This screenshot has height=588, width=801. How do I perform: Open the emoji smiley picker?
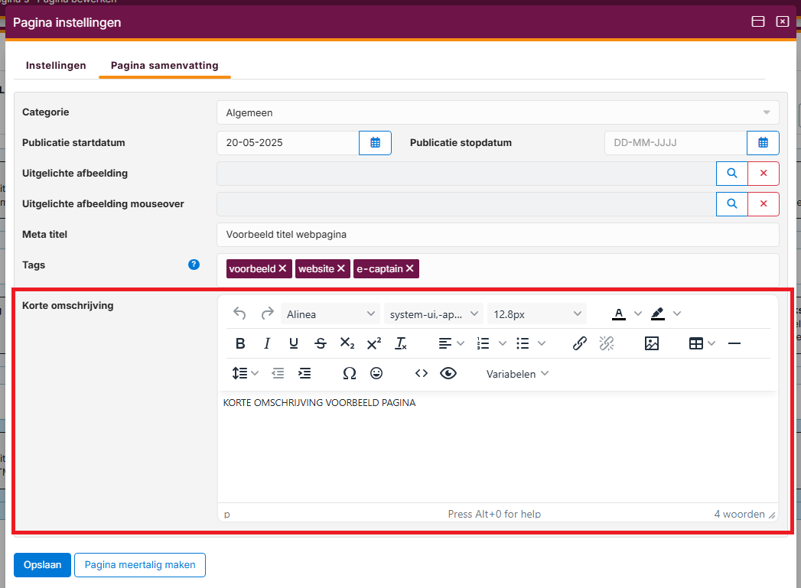(x=376, y=373)
